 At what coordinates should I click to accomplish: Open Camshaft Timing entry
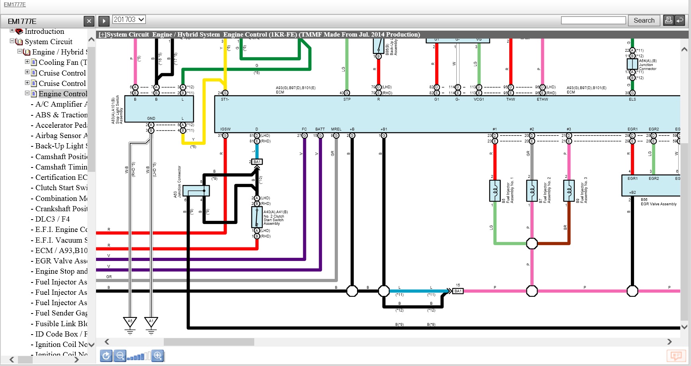(x=61, y=167)
